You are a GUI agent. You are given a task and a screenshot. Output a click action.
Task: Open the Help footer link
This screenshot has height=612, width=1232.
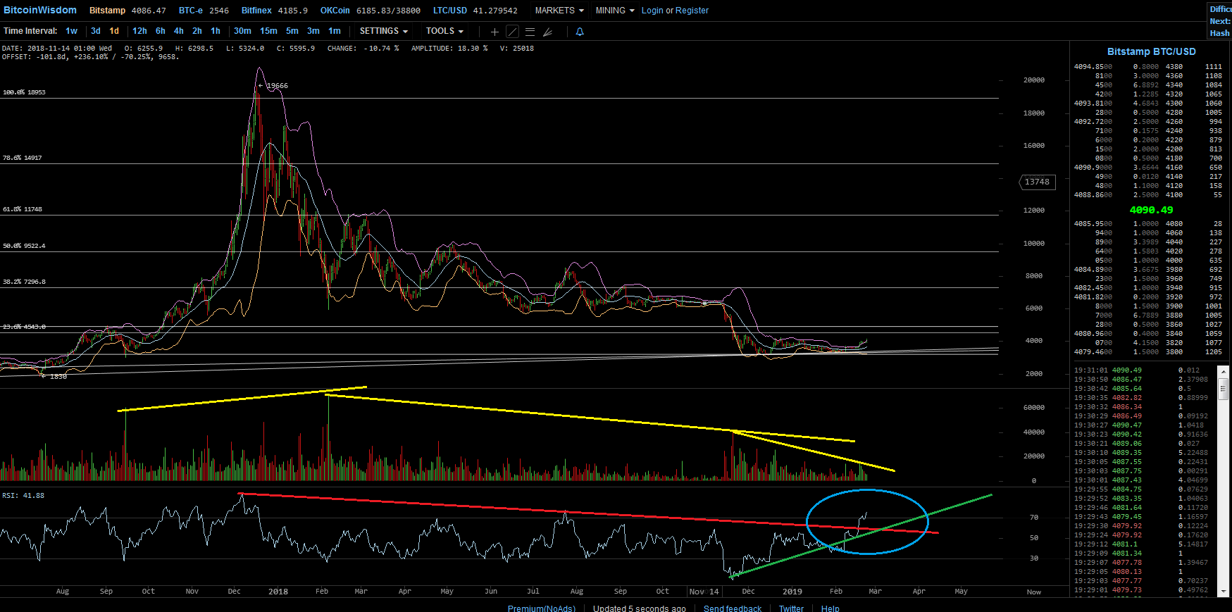[830, 608]
